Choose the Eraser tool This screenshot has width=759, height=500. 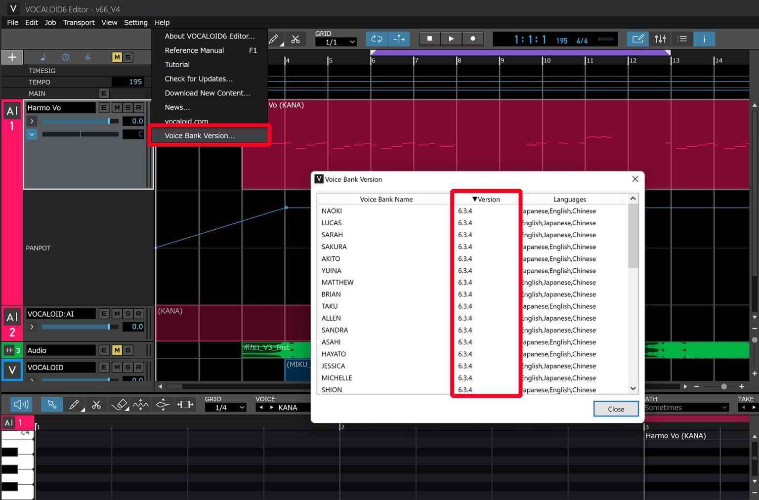pyautogui.click(x=119, y=404)
